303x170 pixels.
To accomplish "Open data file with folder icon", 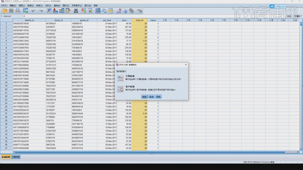I will (x=5, y=11).
